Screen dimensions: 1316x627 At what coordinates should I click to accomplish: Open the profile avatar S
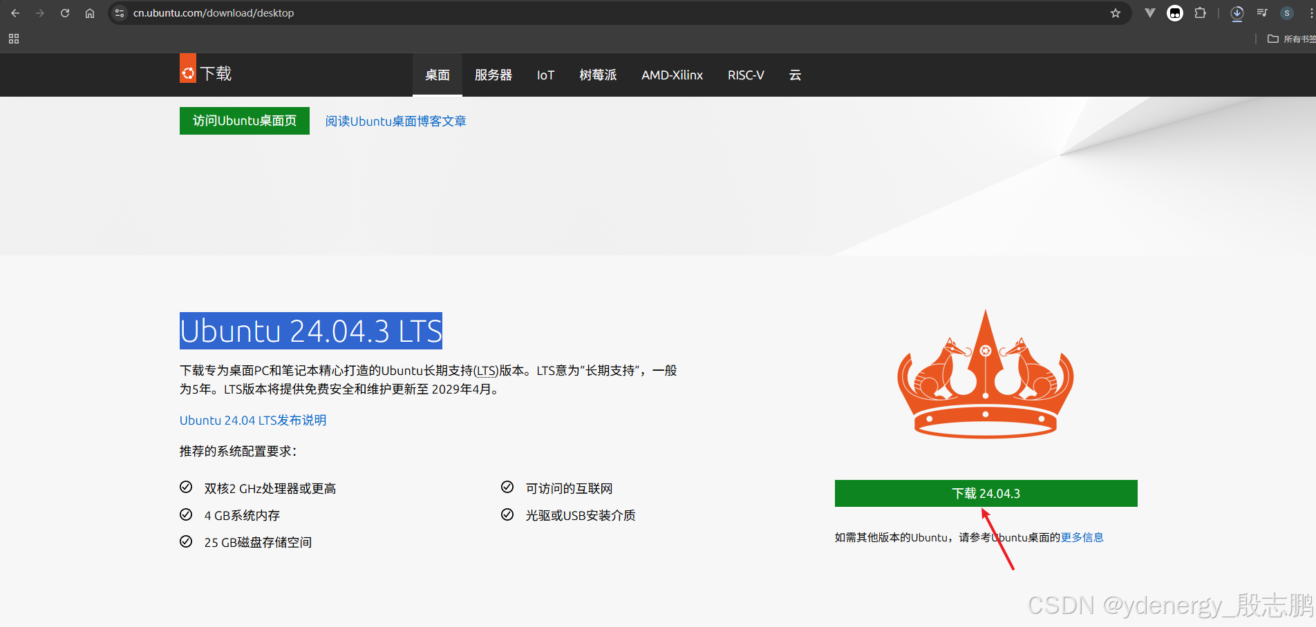tap(1287, 13)
